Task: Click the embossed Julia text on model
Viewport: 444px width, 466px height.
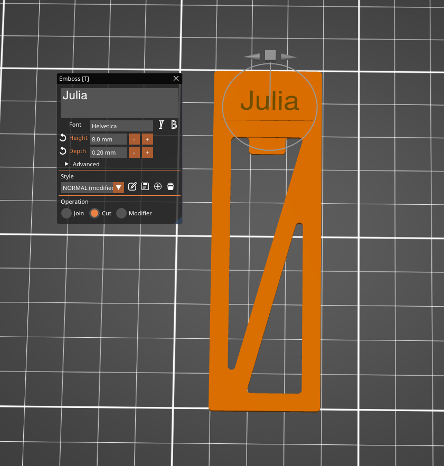Action: [x=269, y=101]
